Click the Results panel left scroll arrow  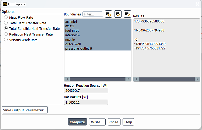tap(136, 79)
